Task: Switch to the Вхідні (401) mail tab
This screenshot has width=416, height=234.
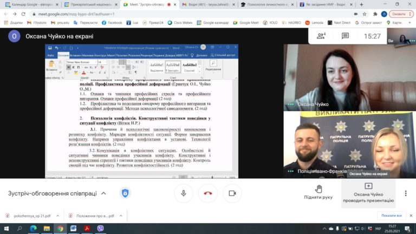Action: (208, 4)
